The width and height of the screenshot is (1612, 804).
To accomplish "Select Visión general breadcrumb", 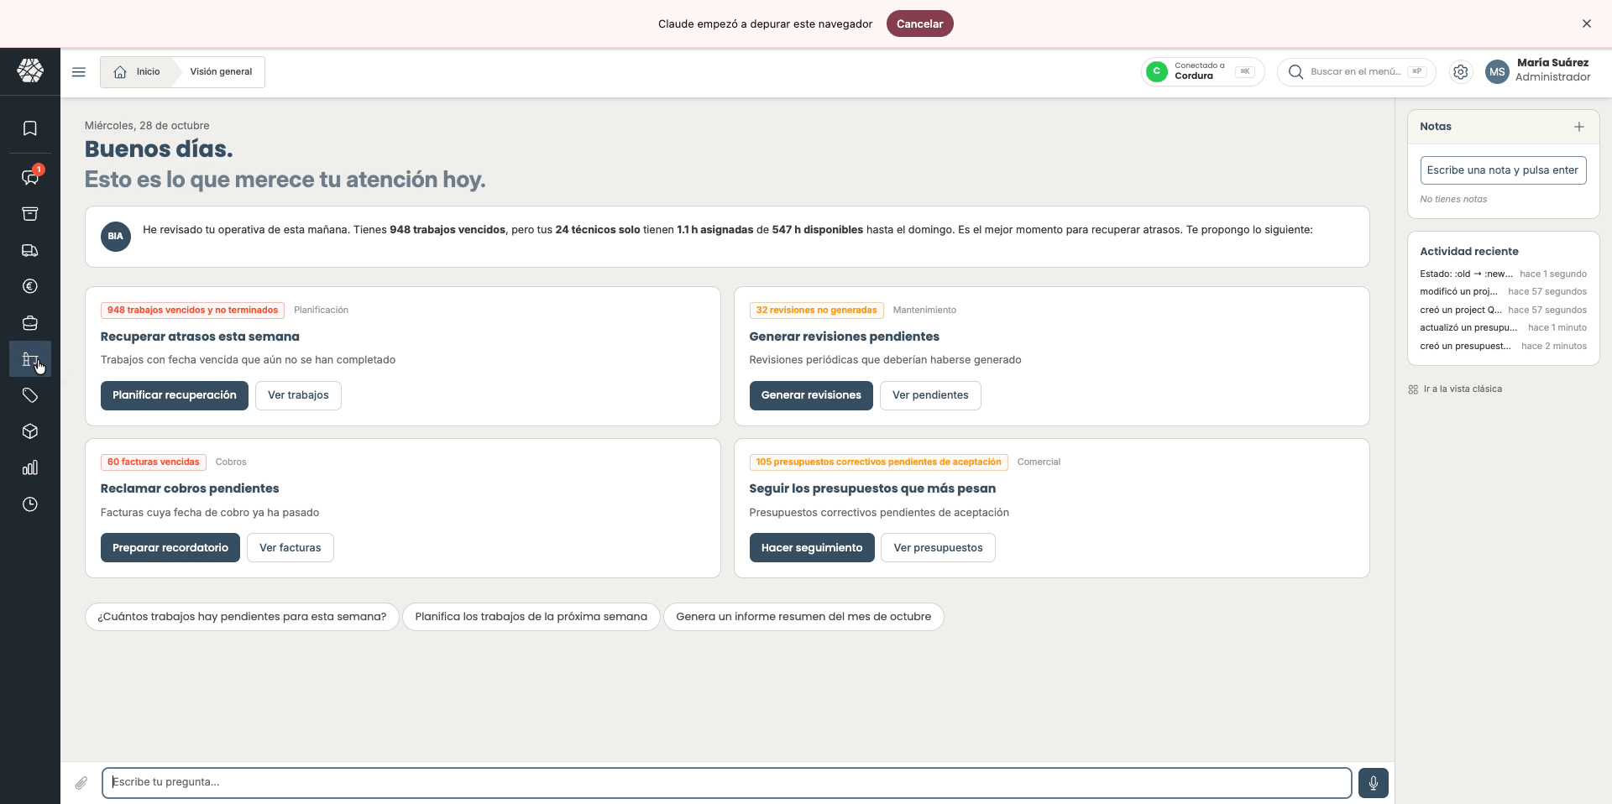I will tap(221, 72).
